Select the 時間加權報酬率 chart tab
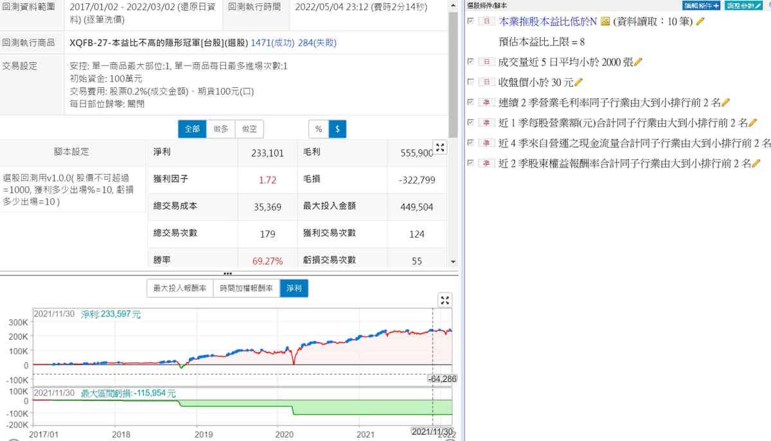The height and width of the screenshot is (441, 771). [x=246, y=289]
